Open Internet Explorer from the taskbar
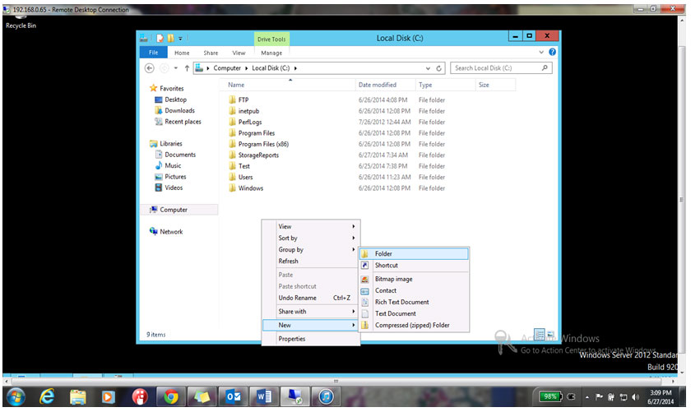 tap(47, 397)
